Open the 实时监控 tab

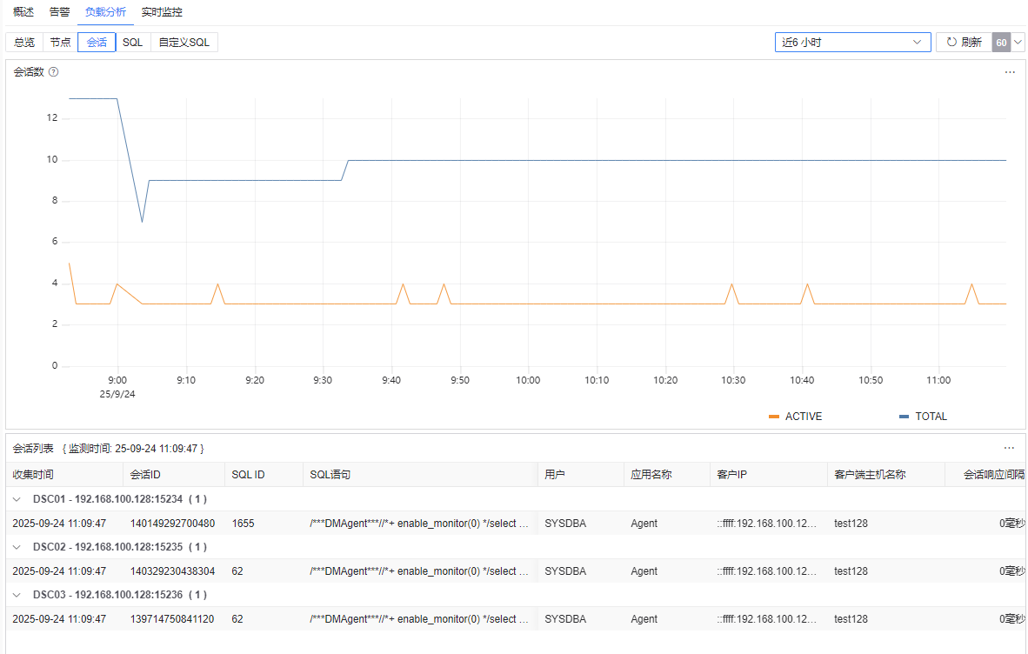[162, 12]
